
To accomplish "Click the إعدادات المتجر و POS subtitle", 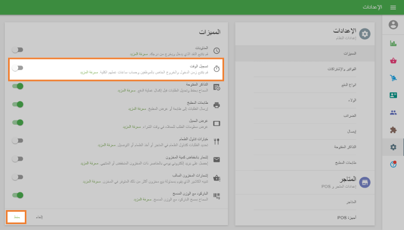I will (339, 186).
